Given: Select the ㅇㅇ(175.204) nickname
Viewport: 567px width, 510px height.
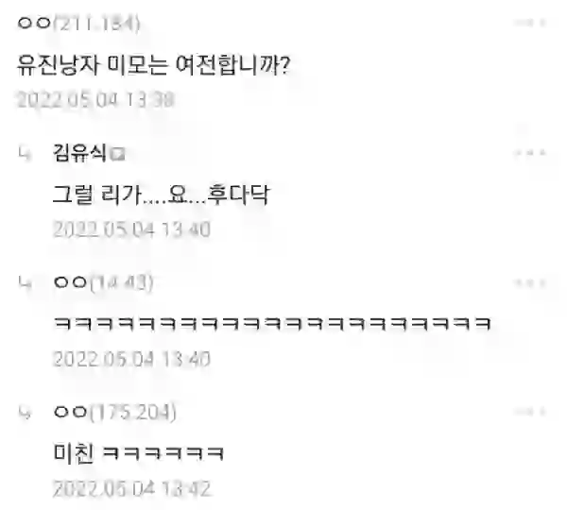Looking at the screenshot, I should click(114, 412).
